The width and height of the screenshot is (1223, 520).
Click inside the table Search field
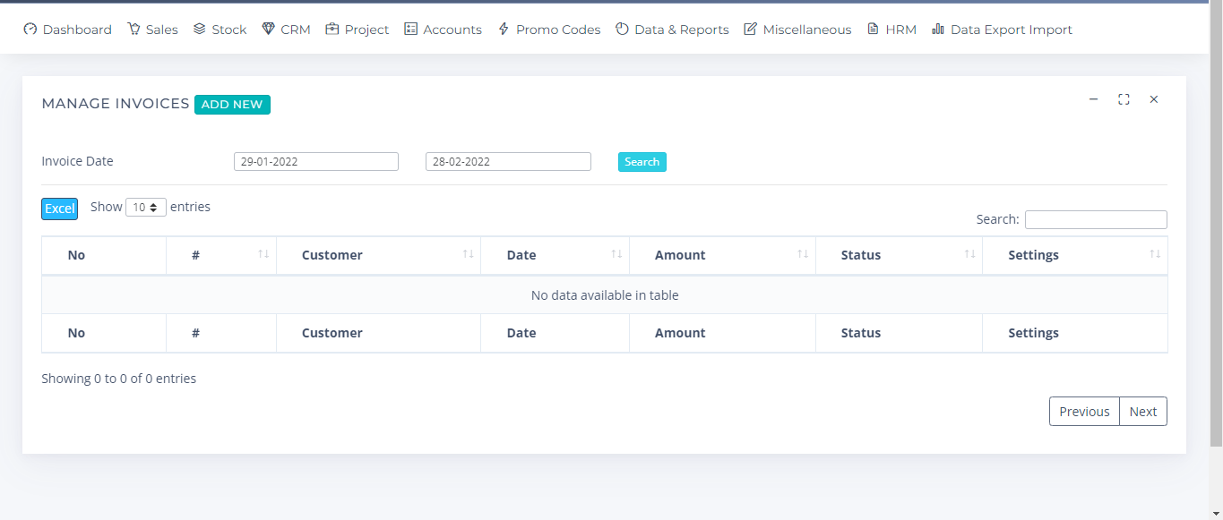point(1095,219)
